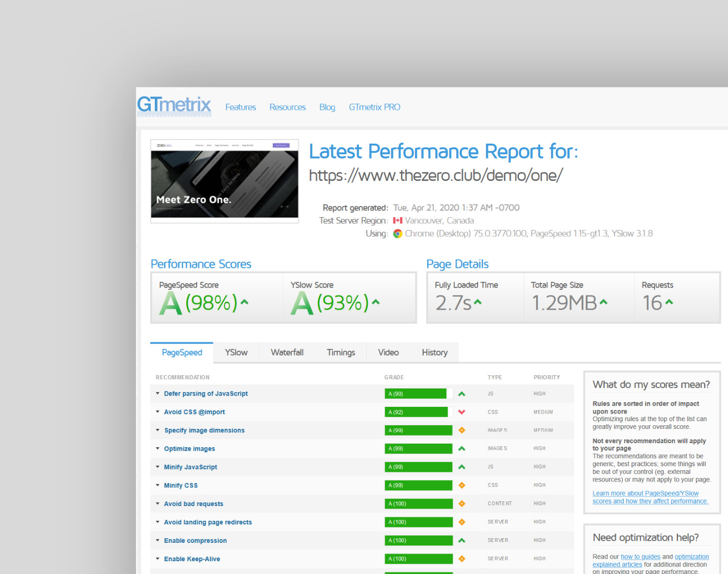Click the Canada flag icon
The height and width of the screenshot is (574, 728).
point(397,221)
